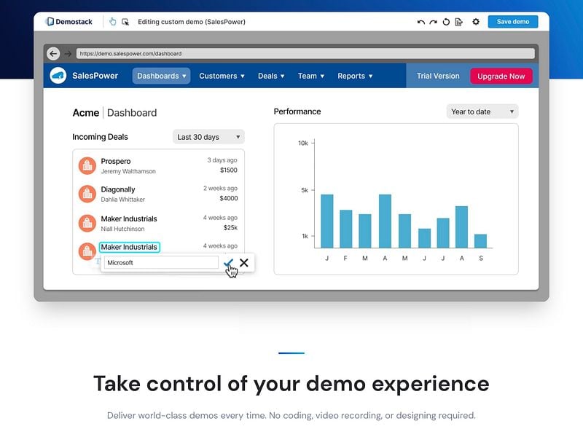Click the 2 weeks ago timestamp

(220, 189)
